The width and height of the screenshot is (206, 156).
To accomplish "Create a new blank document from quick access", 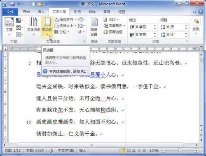I will click(x=34, y=4).
